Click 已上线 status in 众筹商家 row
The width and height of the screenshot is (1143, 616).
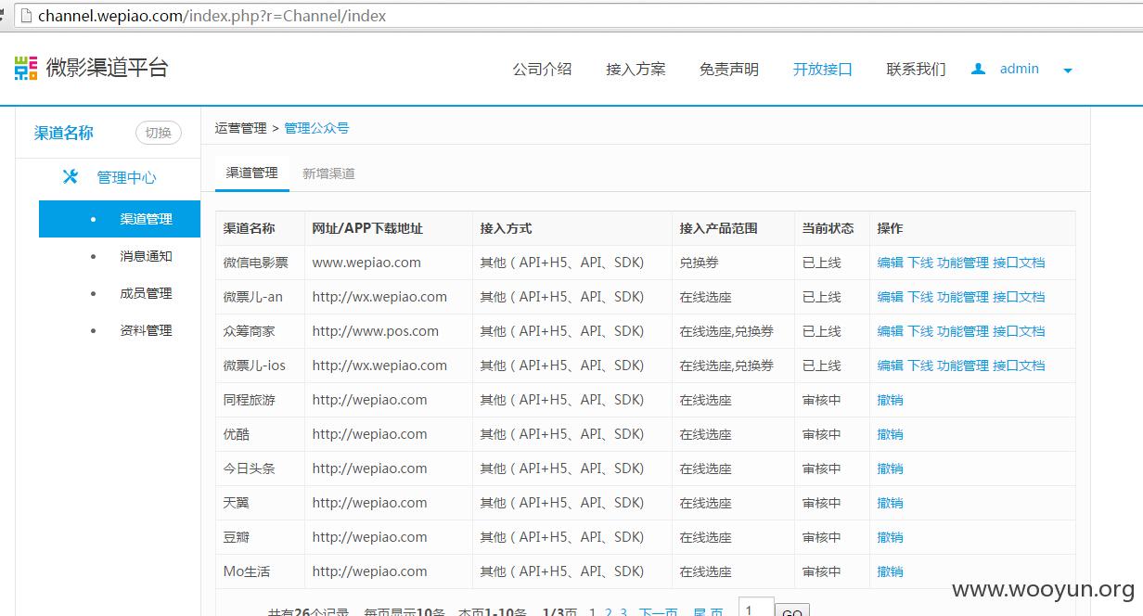[821, 331]
